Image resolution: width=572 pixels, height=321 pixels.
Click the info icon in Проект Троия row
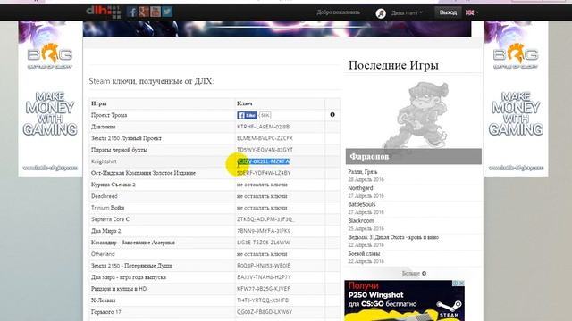click(x=332, y=115)
